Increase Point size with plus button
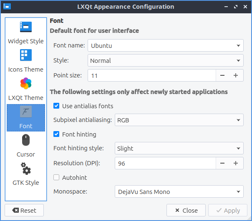The height and width of the screenshot is (221, 252). pos(236,75)
